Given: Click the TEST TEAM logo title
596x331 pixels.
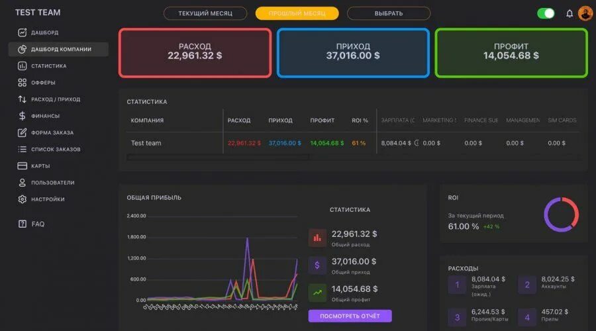Looking at the screenshot, I should coord(38,13).
